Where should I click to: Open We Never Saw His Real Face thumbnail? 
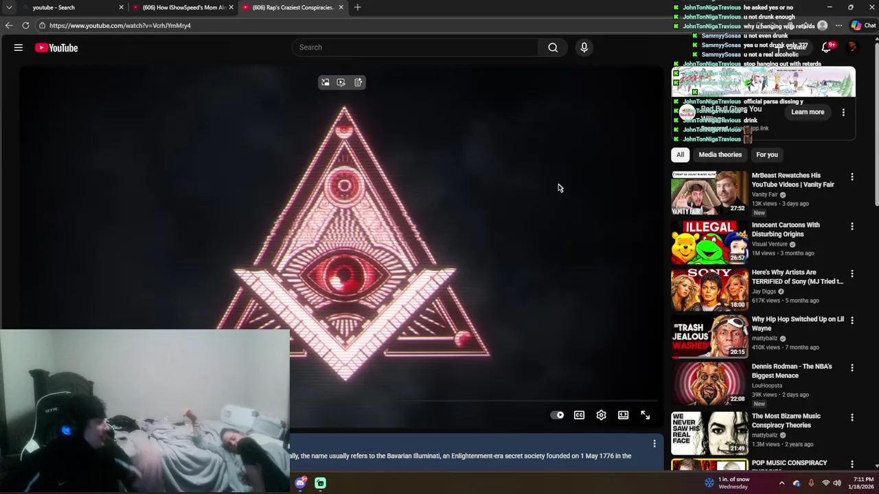tap(709, 433)
